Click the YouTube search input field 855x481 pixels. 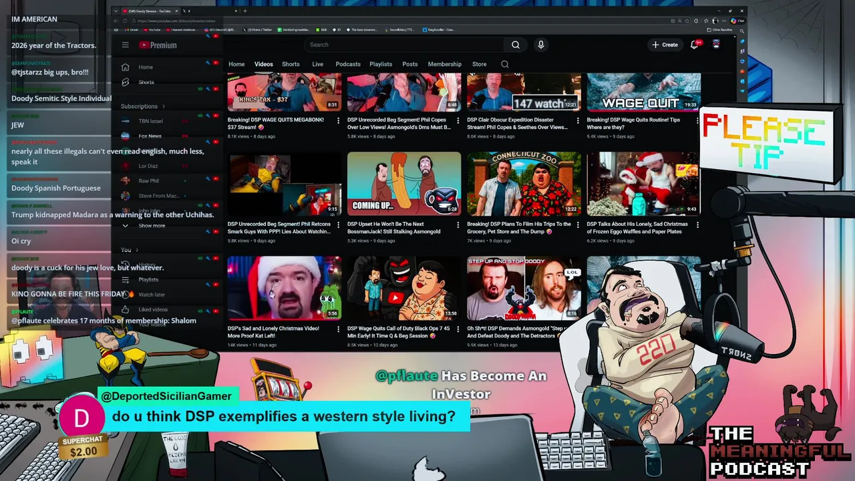[403, 45]
